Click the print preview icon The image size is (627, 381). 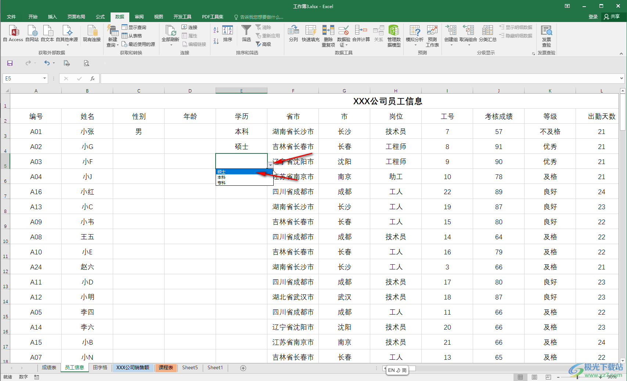(86, 63)
